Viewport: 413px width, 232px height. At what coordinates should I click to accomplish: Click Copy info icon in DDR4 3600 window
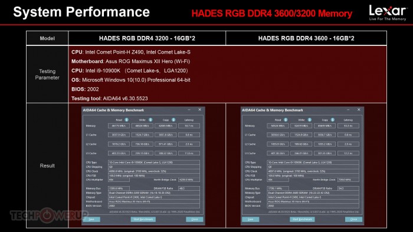coord(332,120)
